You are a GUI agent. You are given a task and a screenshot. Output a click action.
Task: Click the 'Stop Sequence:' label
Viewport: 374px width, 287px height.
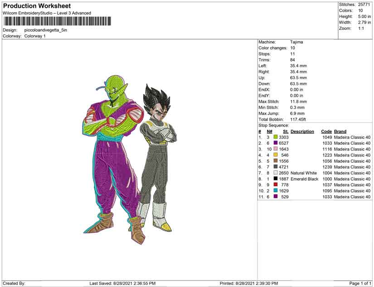click(273, 125)
